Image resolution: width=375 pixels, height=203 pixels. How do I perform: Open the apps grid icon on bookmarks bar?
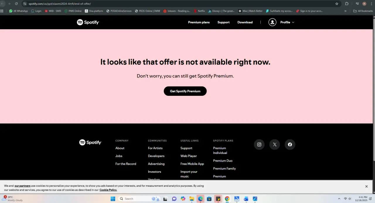2,11
